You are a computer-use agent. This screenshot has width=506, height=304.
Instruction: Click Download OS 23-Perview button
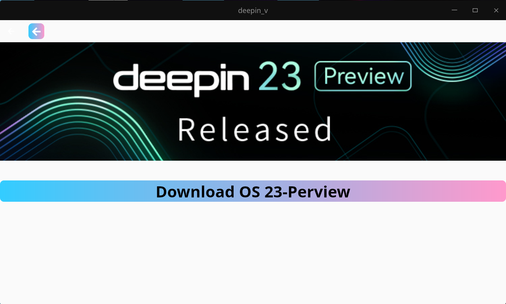pos(253,191)
